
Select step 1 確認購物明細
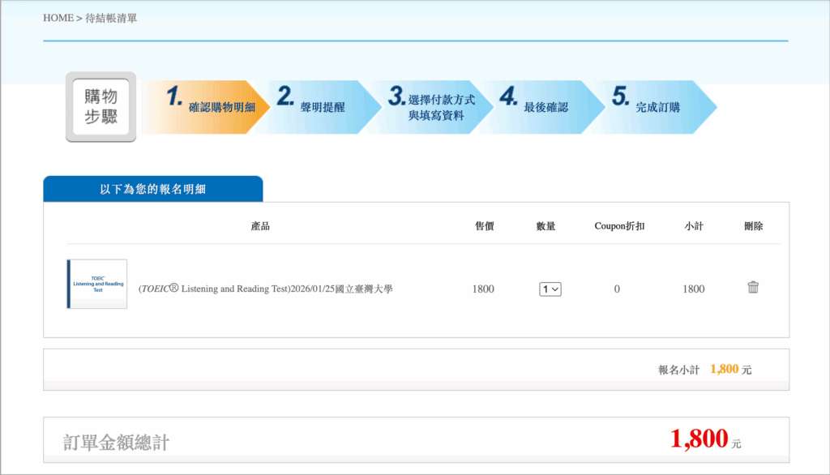[x=211, y=107]
